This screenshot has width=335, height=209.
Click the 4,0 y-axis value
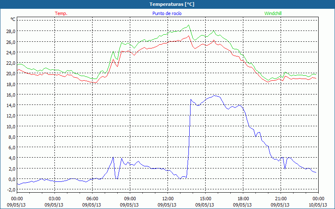pos(12,158)
